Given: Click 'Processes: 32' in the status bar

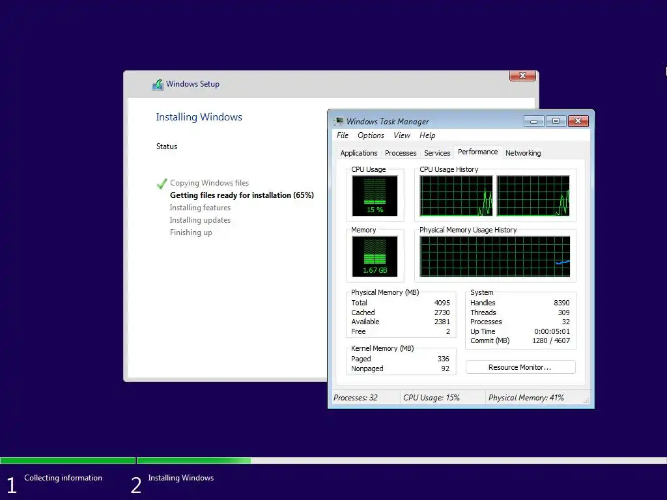Looking at the screenshot, I should [x=355, y=398].
